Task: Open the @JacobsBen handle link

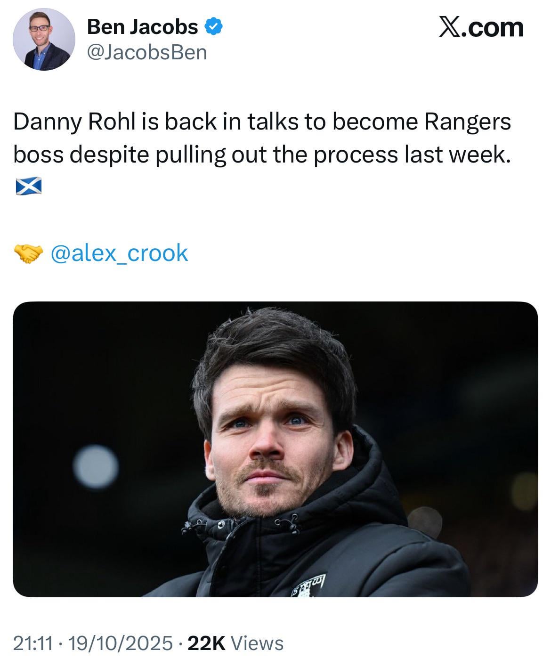Action: [147, 52]
